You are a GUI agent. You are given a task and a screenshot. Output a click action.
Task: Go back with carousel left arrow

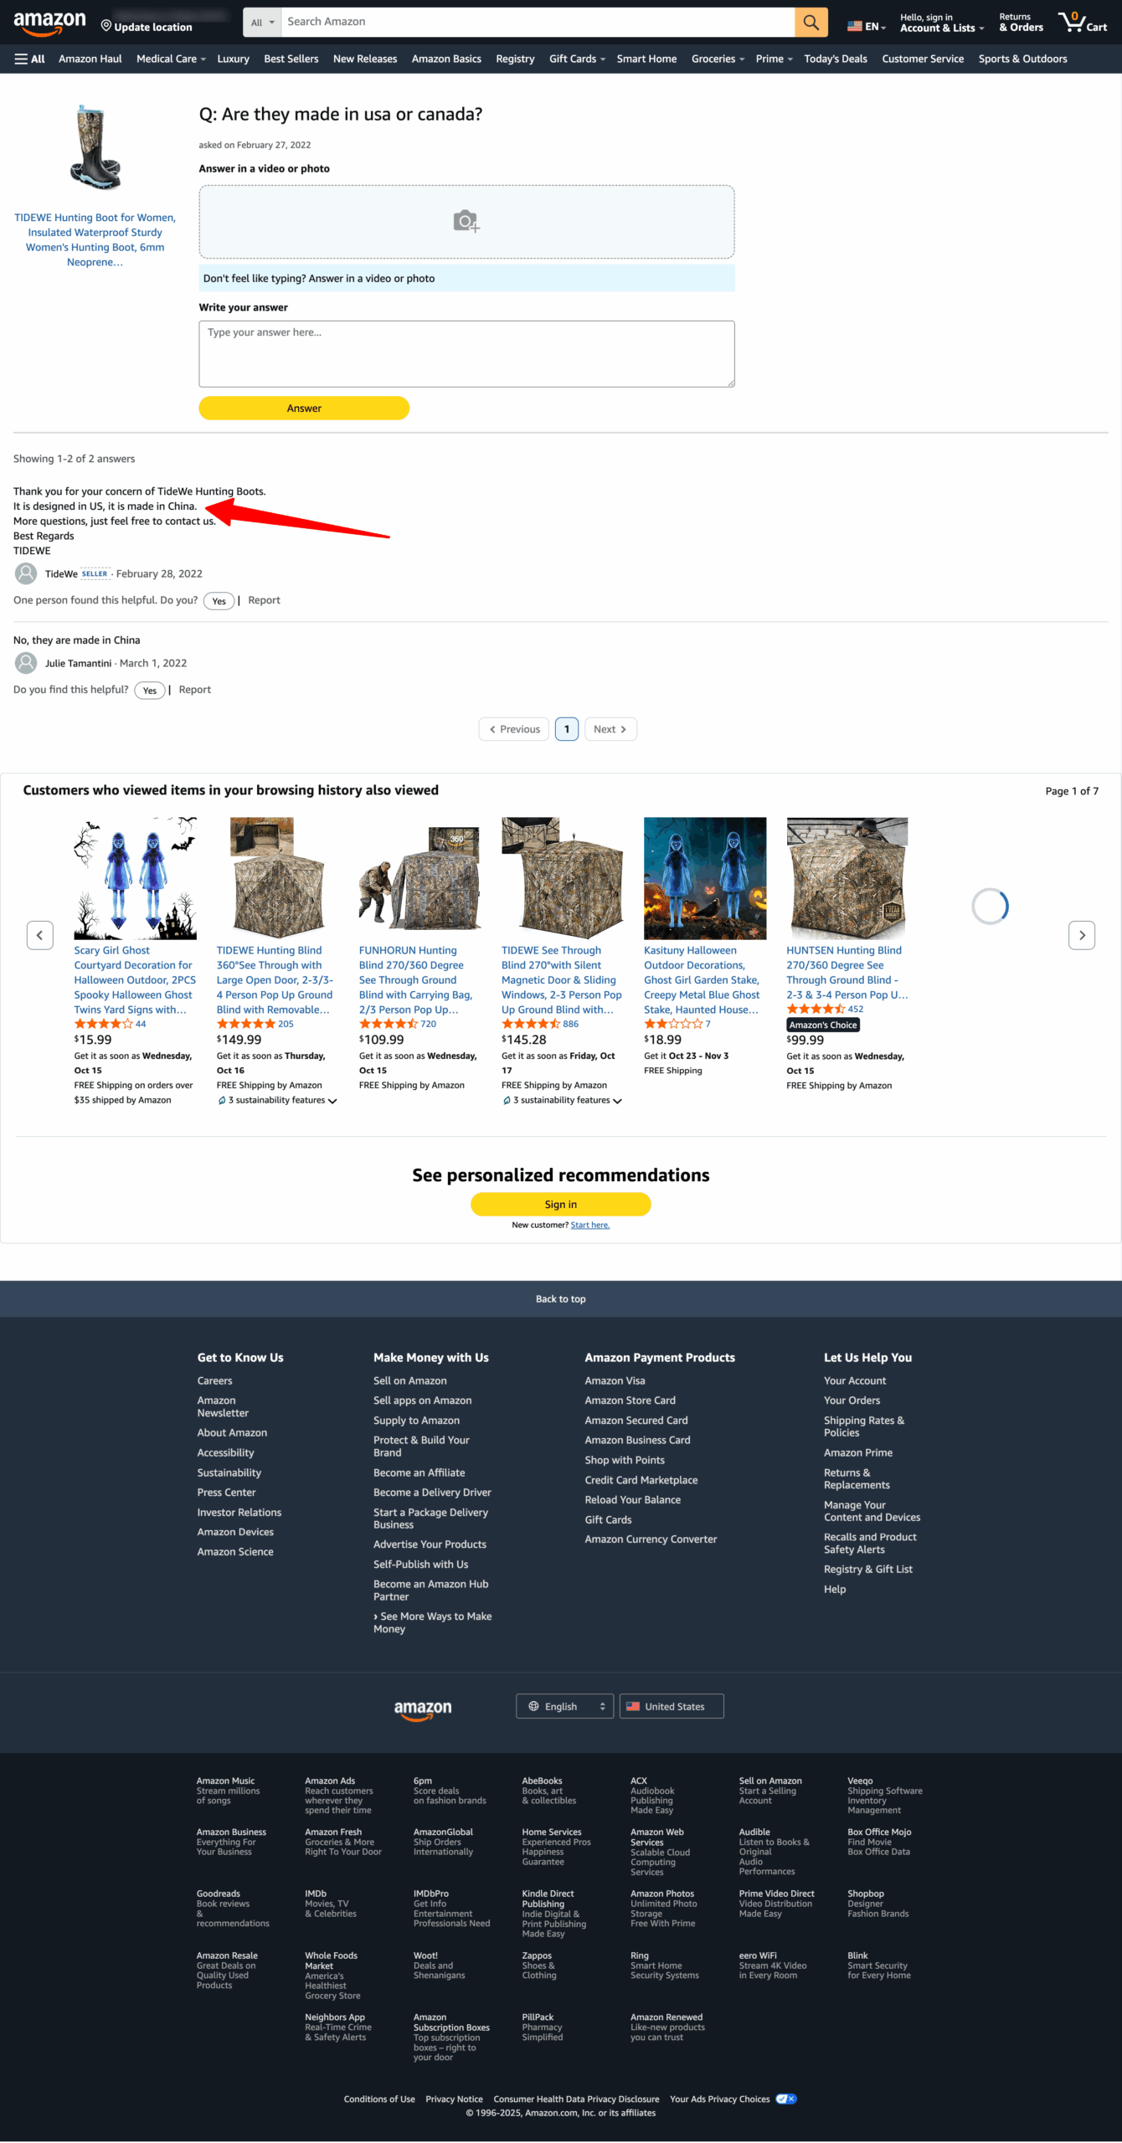tap(40, 935)
